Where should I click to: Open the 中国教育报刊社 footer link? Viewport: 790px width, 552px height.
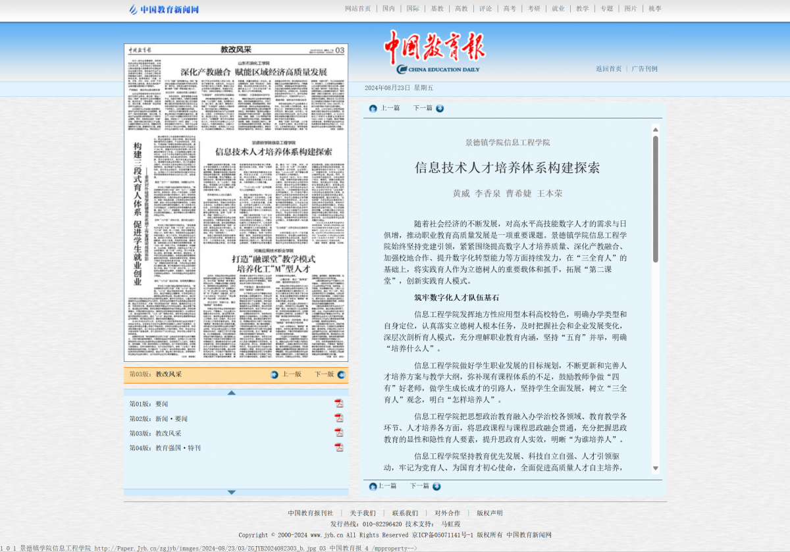(x=311, y=513)
